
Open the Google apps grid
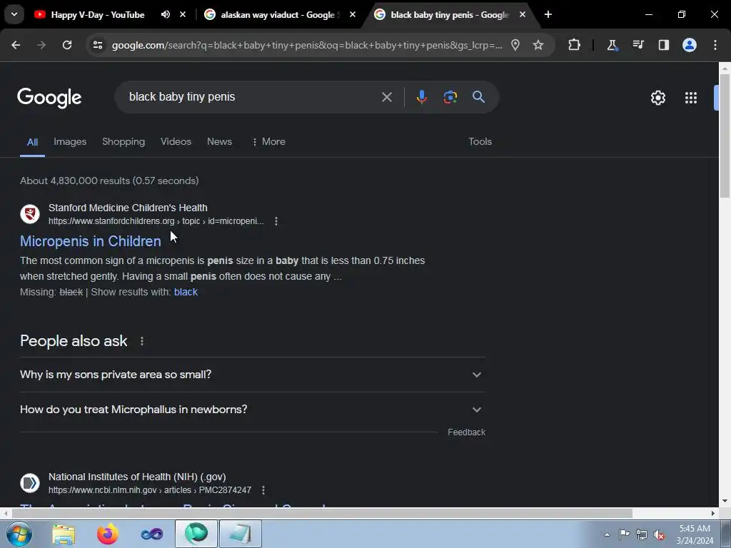point(691,97)
